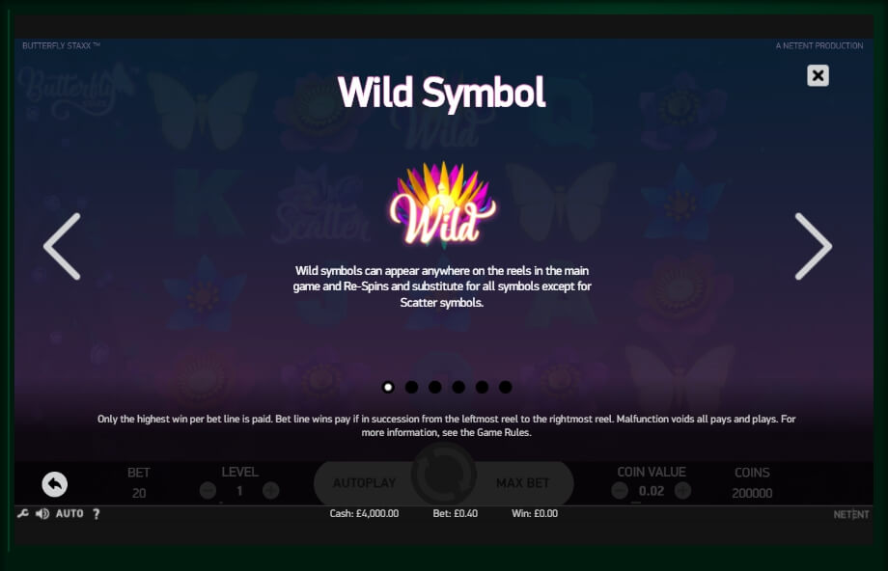Increase bet level with plus button

270,491
